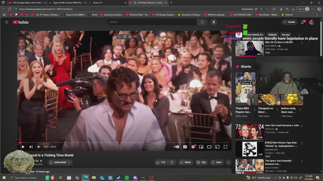Open more actions ellipsis below video
323x181 pixels.
(x=228, y=162)
